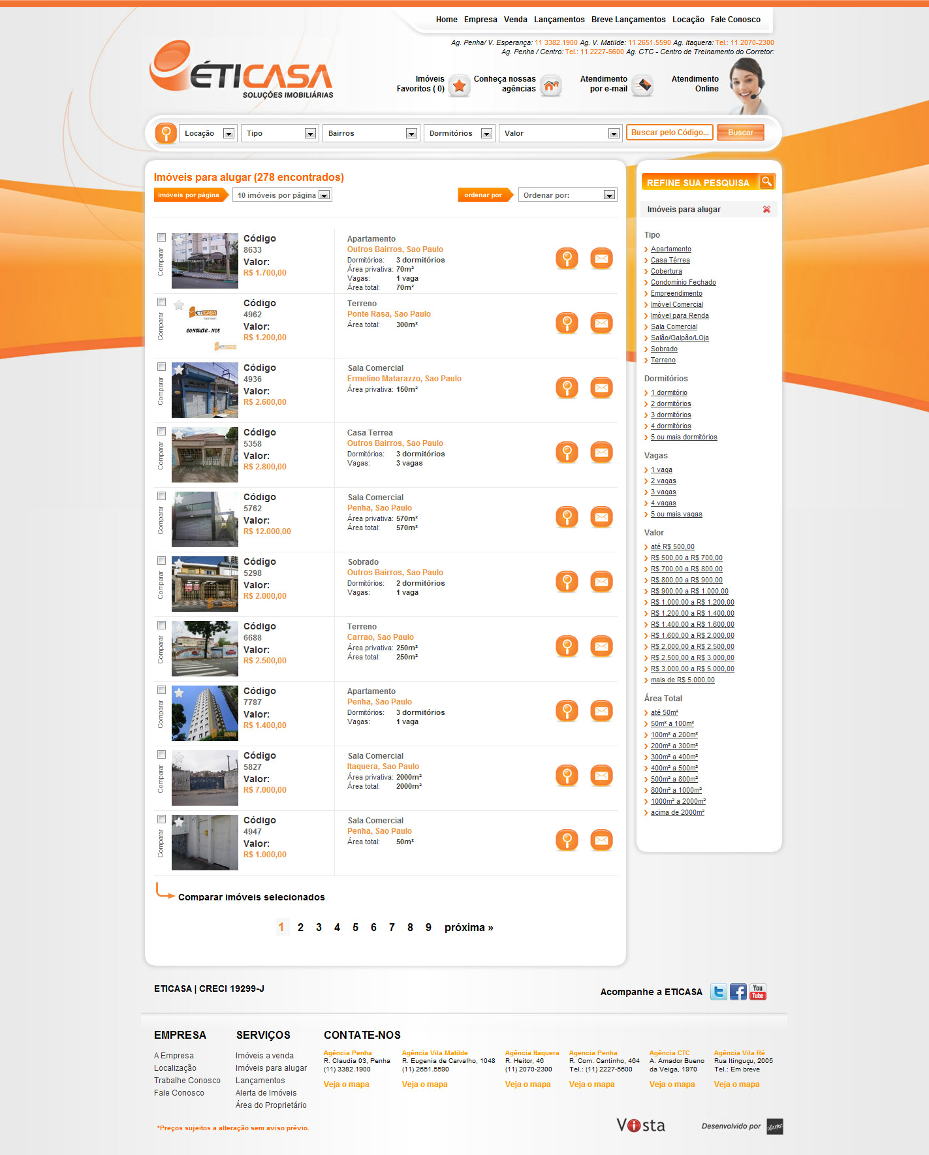
Task: Click the Conheça nossas agências house icon
Action: (551, 86)
